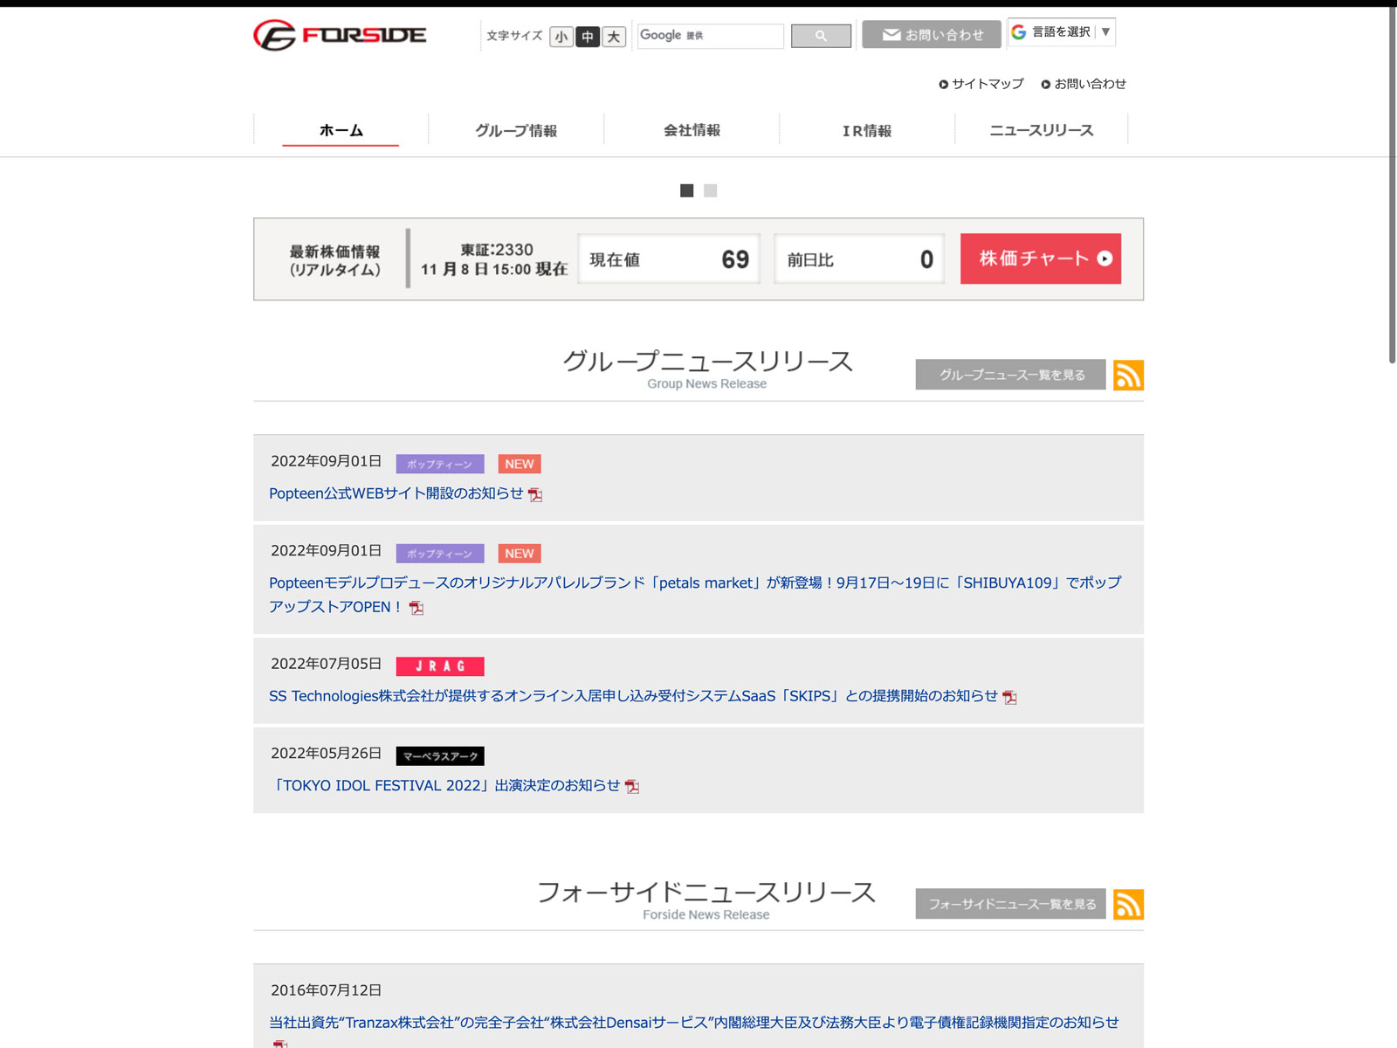Screen dimensions: 1397x1048
Task: Open Forside News RSS feed icon
Action: (1128, 904)
